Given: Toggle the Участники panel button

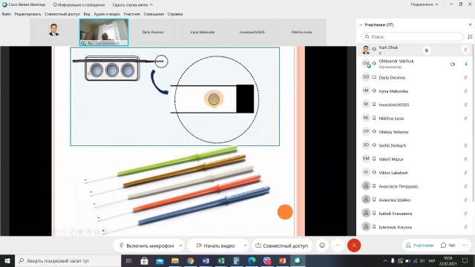Looking at the screenshot, I should coord(420,245).
